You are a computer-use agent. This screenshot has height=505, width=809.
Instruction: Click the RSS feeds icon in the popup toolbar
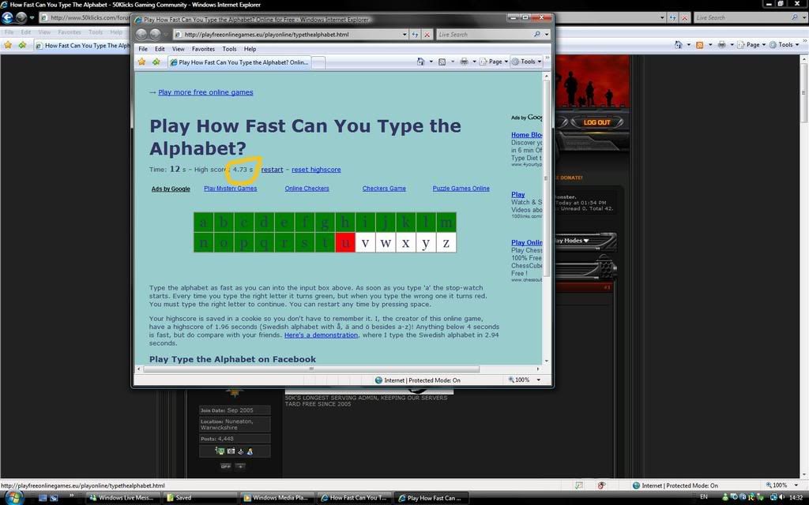click(x=442, y=62)
